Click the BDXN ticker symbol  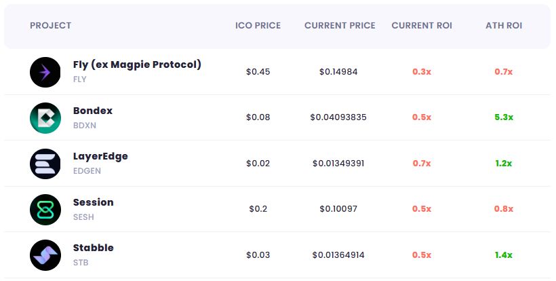click(84, 126)
